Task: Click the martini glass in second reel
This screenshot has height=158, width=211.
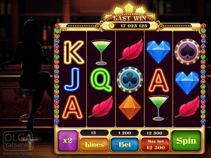Action: 101,52
